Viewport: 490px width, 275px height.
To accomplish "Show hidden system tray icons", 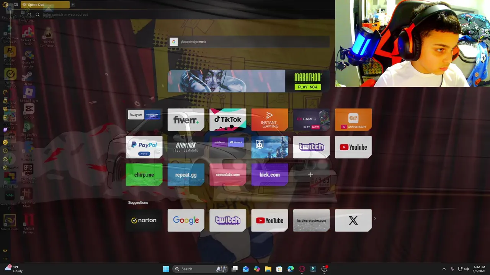I will pyautogui.click(x=444, y=269).
